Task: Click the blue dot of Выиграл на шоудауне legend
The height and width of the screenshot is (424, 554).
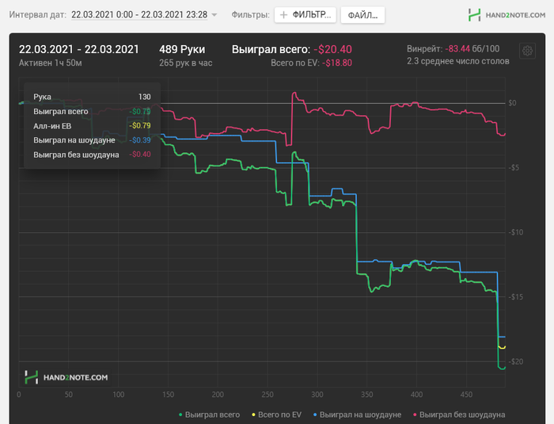Action: point(315,414)
